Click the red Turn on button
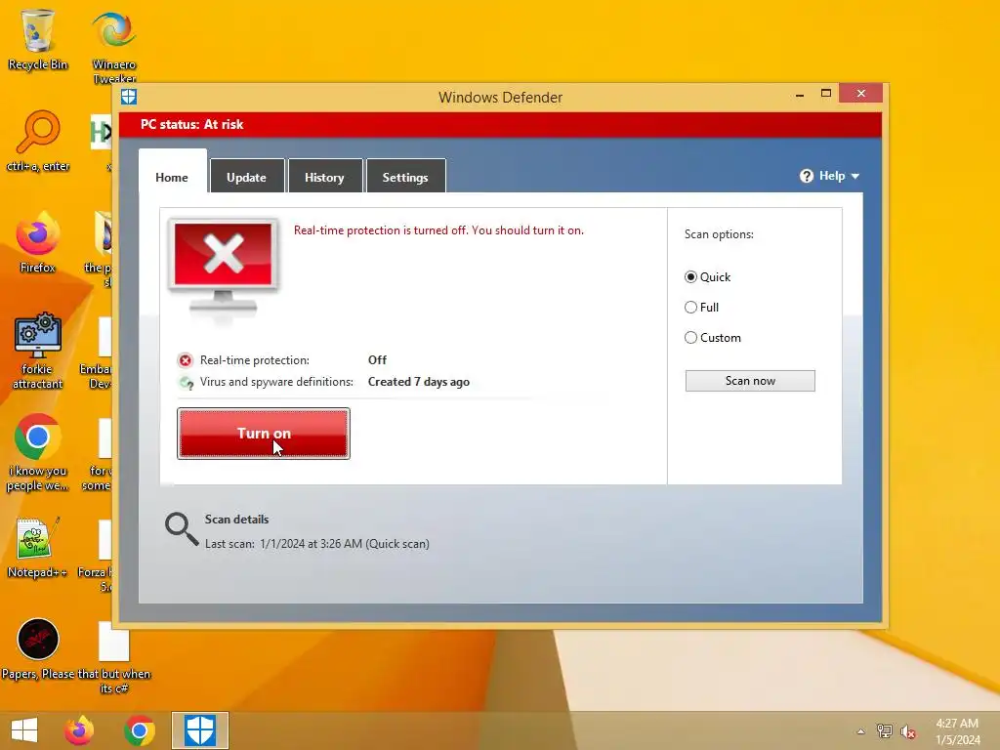Image resolution: width=1000 pixels, height=750 pixels. (x=264, y=433)
